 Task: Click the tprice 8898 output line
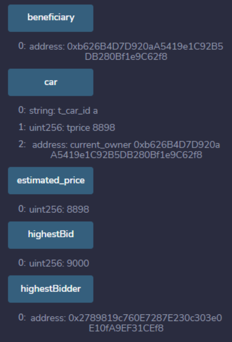(x=72, y=128)
